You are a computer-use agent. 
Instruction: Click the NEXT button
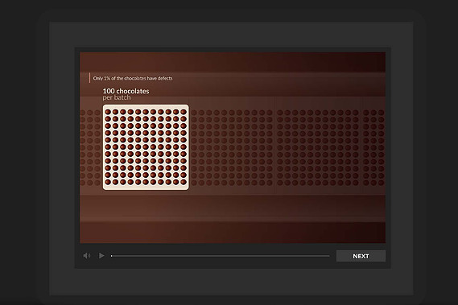361,256
